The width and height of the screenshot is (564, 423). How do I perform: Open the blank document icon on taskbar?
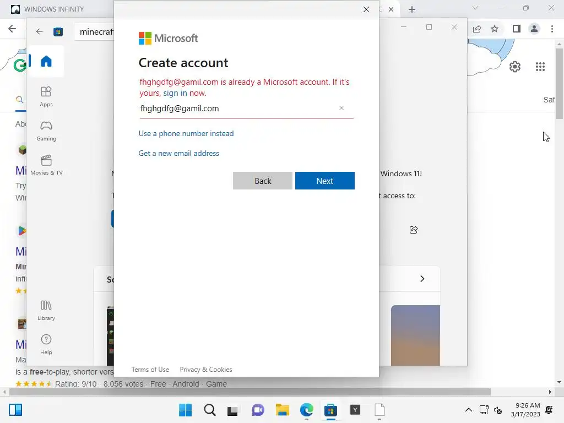[x=379, y=410]
